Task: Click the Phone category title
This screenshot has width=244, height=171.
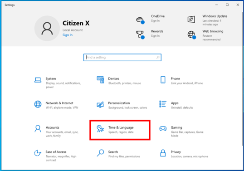Action: tap(175, 78)
